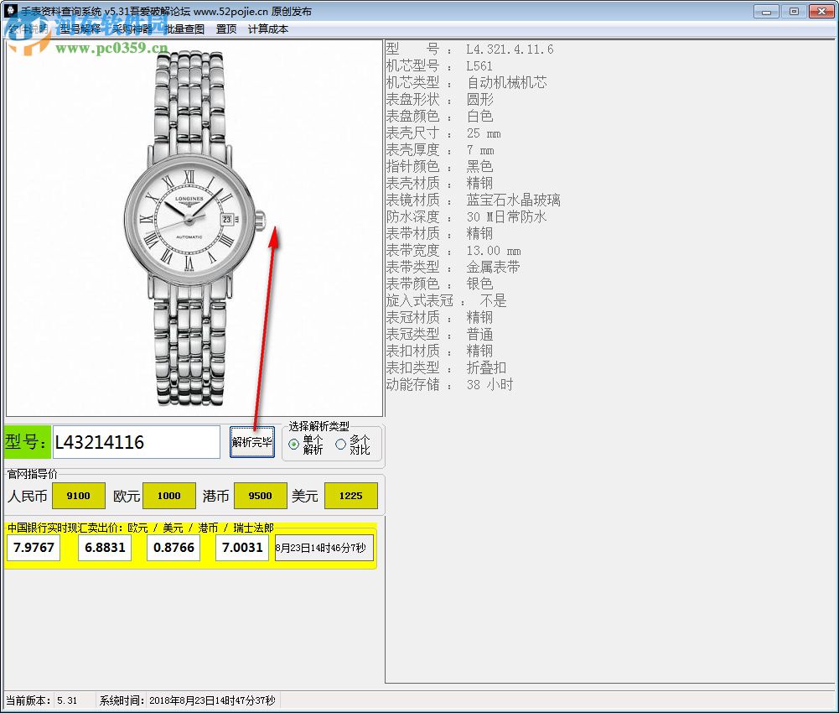Click the 人民币 price 9100 box
The image size is (839, 713).
pyautogui.click(x=78, y=496)
